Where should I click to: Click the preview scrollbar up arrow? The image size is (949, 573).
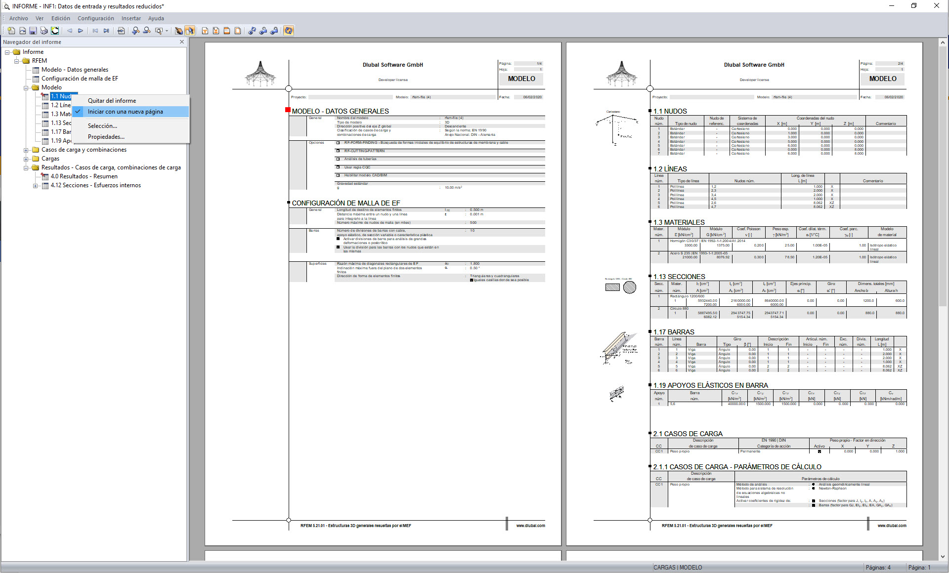click(943, 43)
